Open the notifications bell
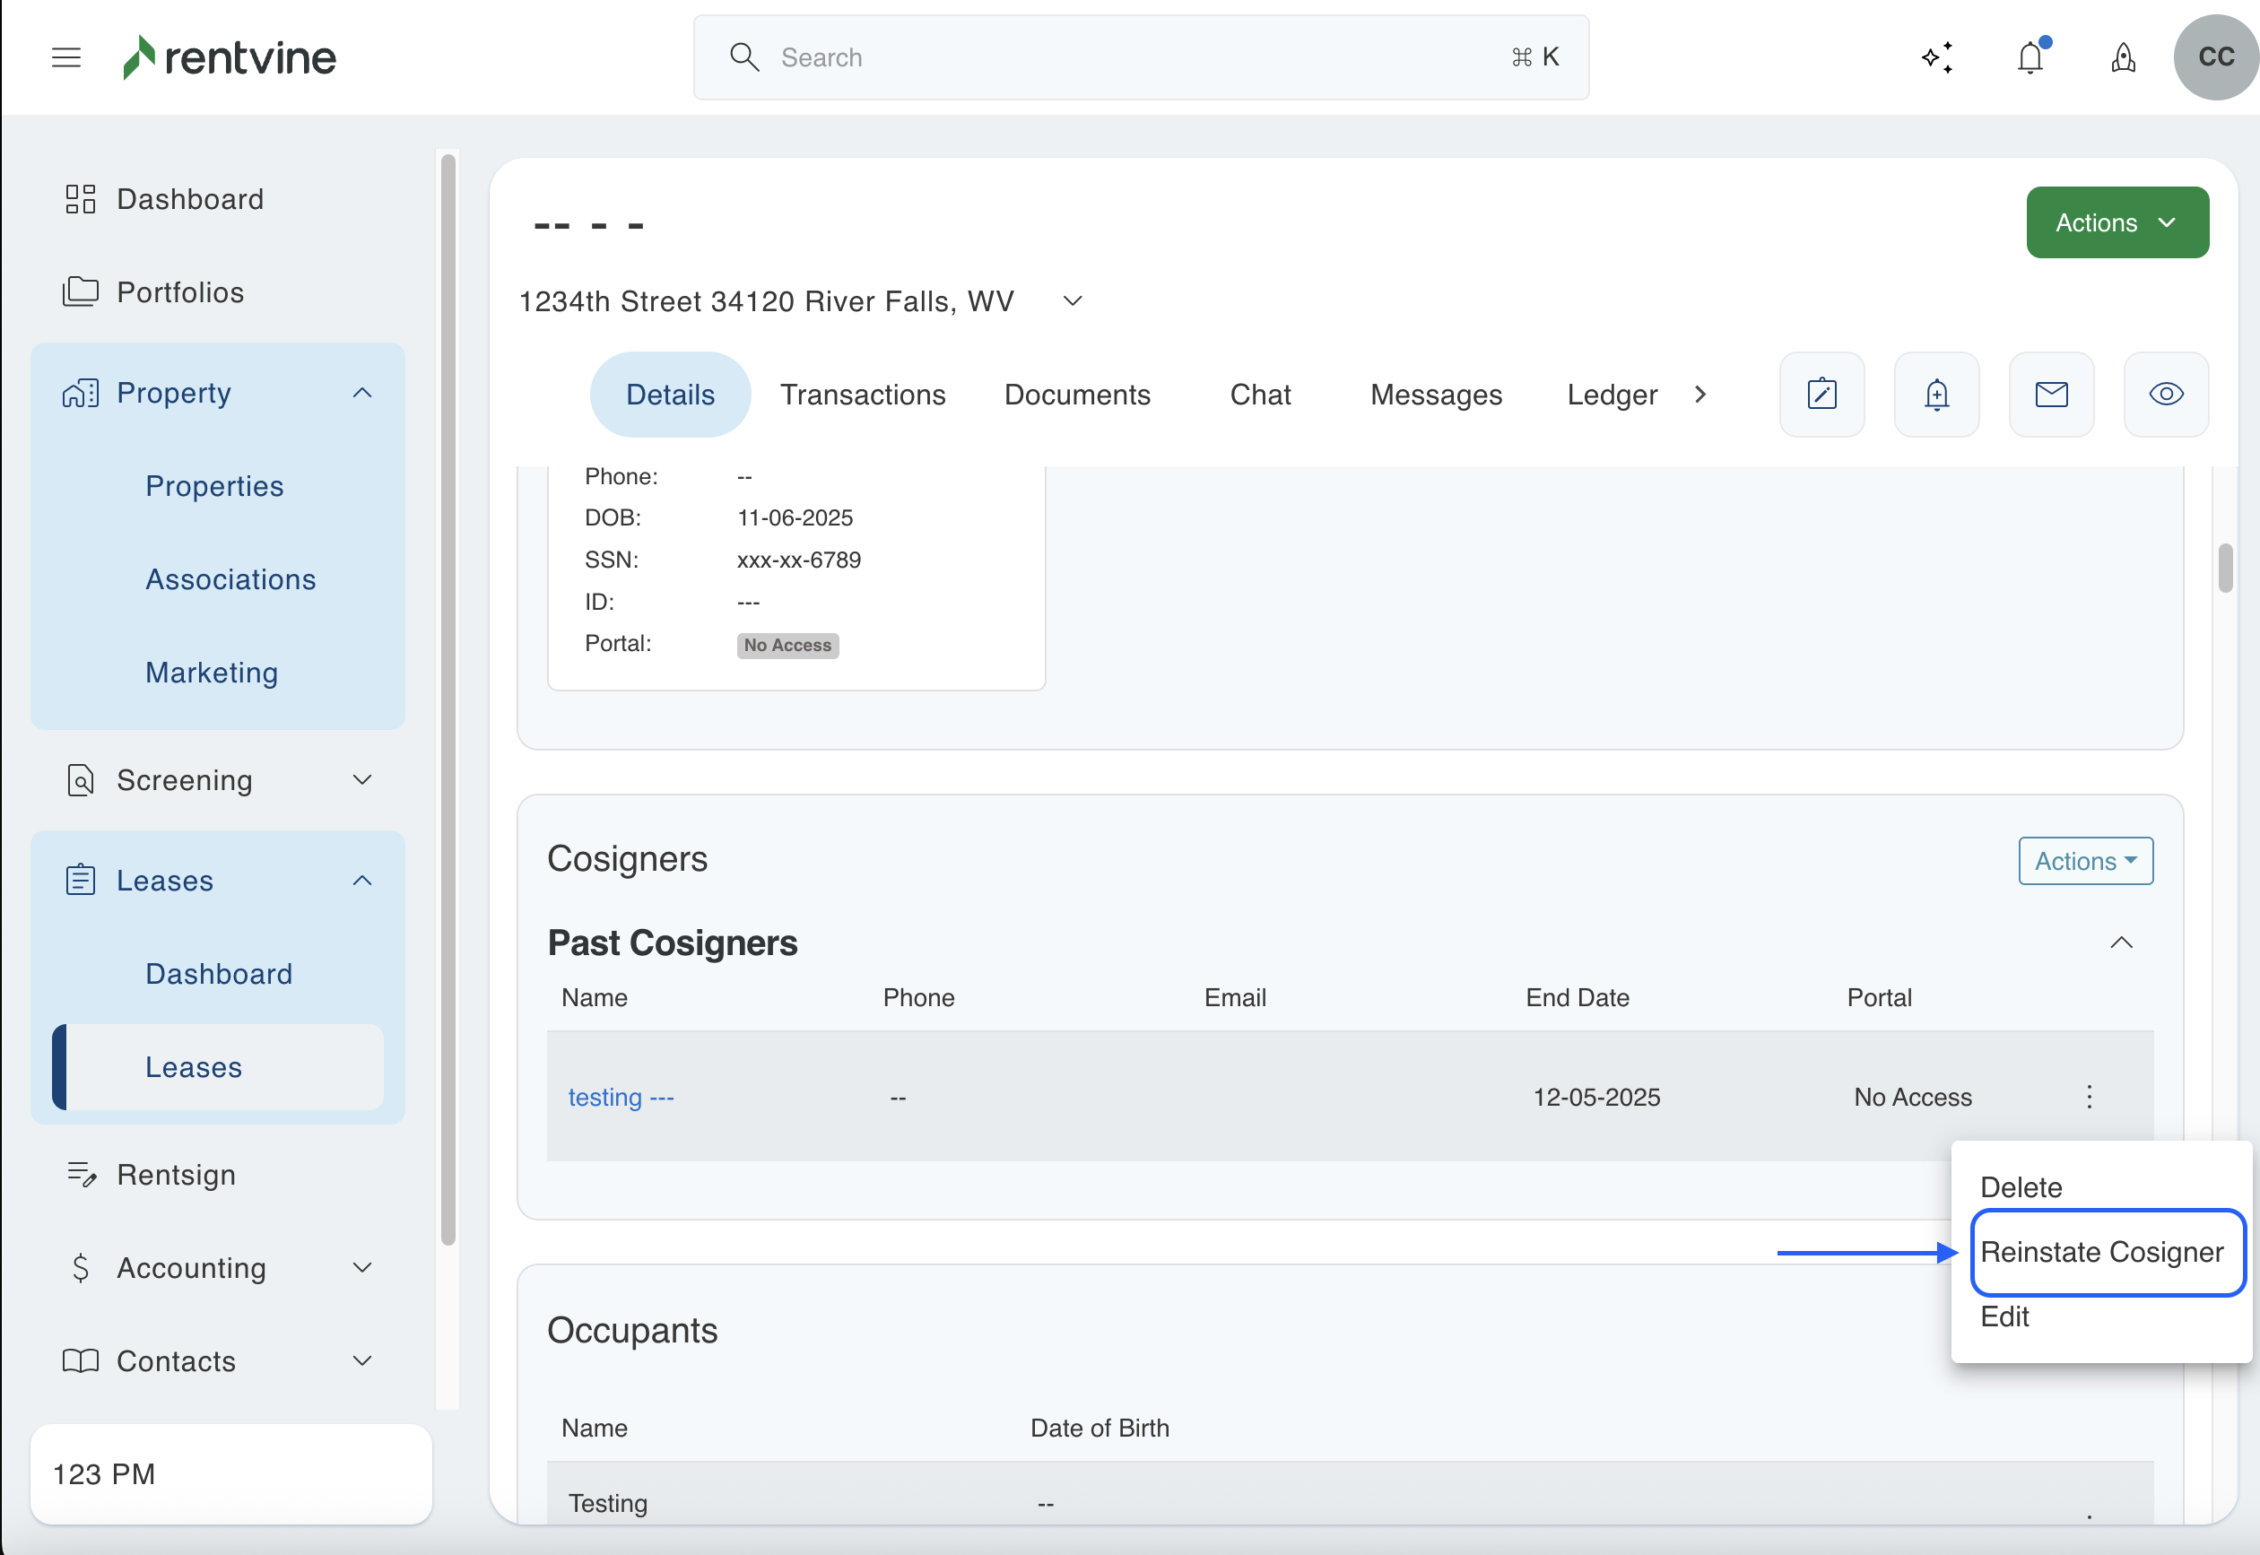Screen dimensions: 2260x1555 [x=2030, y=57]
